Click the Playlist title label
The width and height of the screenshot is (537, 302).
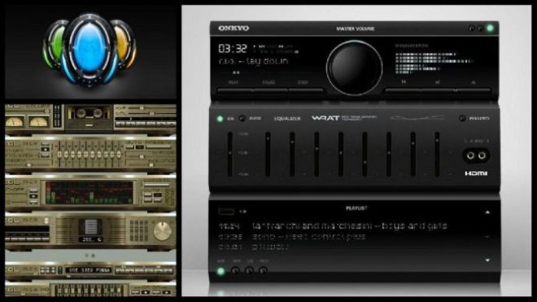(356, 208)
